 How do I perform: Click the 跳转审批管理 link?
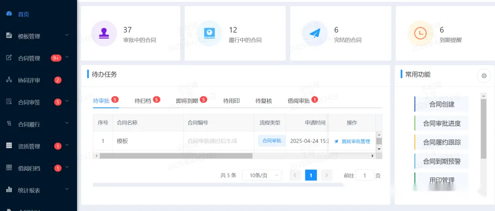pos(352,141)
